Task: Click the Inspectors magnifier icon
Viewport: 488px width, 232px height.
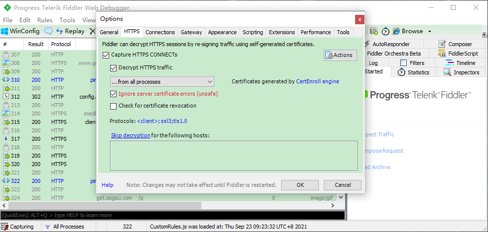Action: (447, 72)
